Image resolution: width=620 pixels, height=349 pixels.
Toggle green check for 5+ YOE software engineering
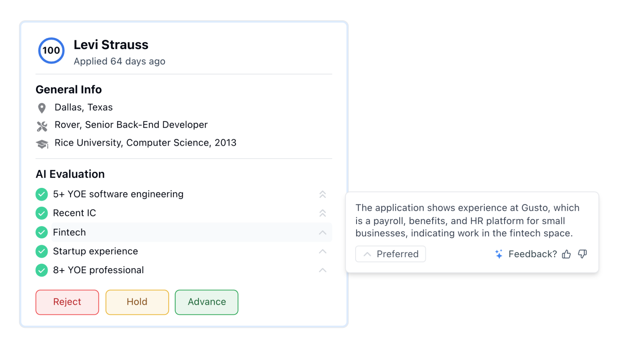click(x=41, y=194)
